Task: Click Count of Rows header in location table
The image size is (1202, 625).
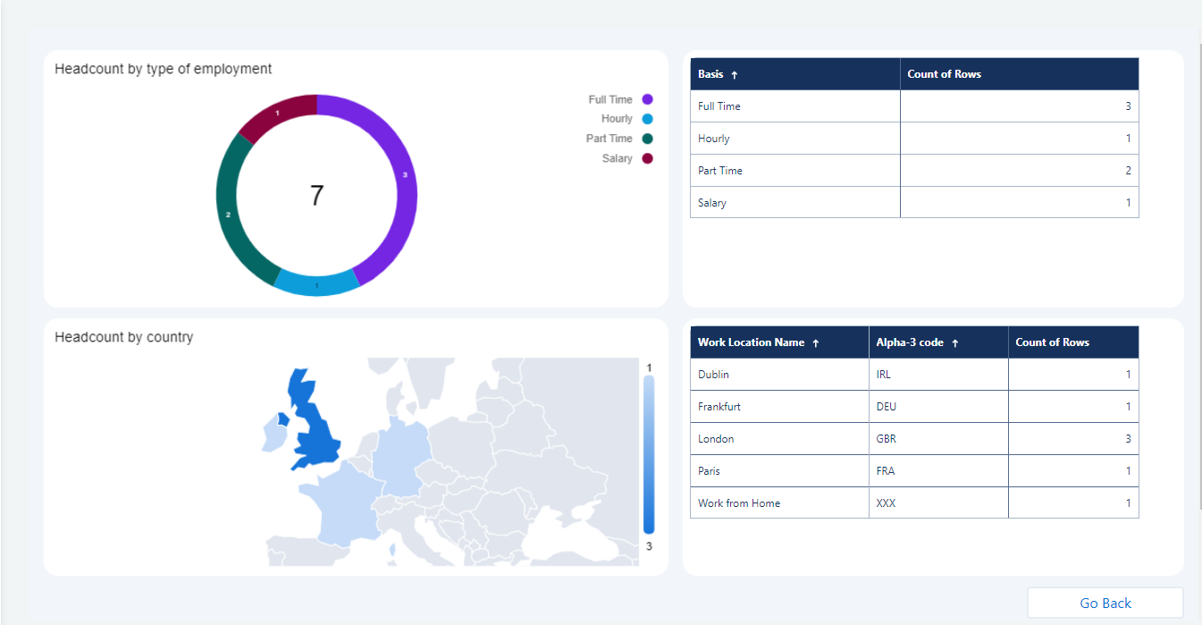Action: click(1052, 342)
